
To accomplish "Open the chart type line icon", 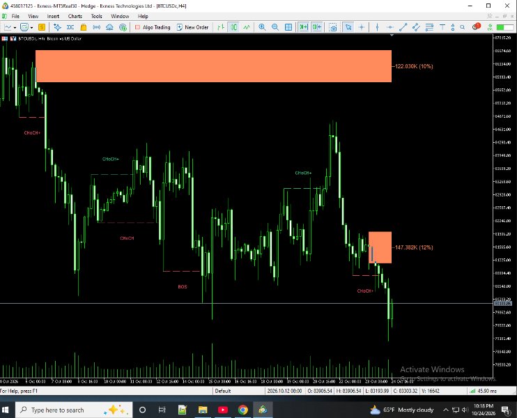I will pos(8,27).
